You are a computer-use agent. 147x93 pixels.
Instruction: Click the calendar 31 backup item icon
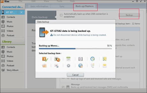(x=68, y=59)
